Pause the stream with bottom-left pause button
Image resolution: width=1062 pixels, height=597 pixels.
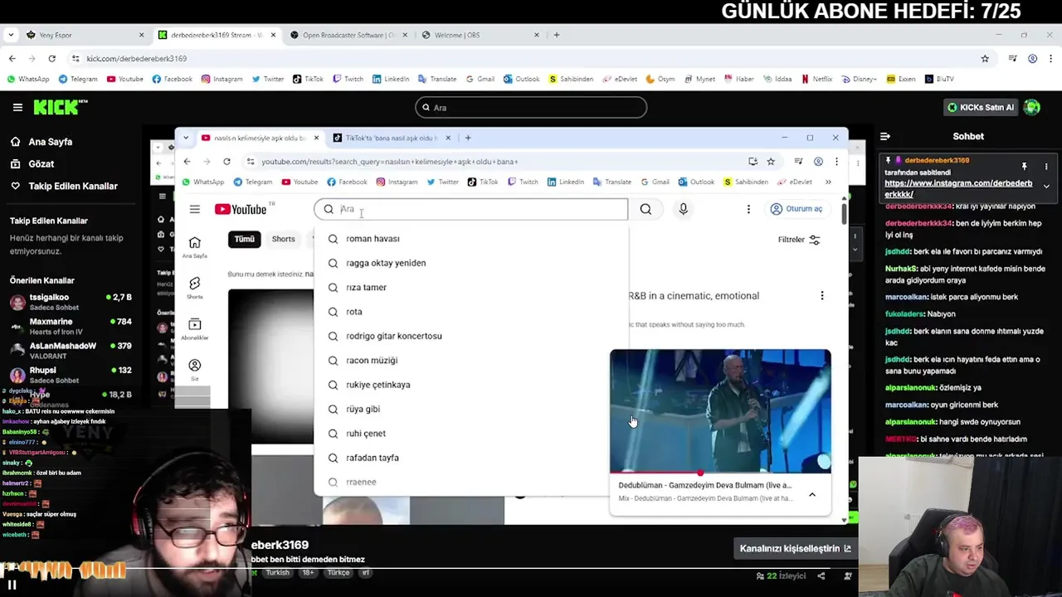tap(12, 585)
